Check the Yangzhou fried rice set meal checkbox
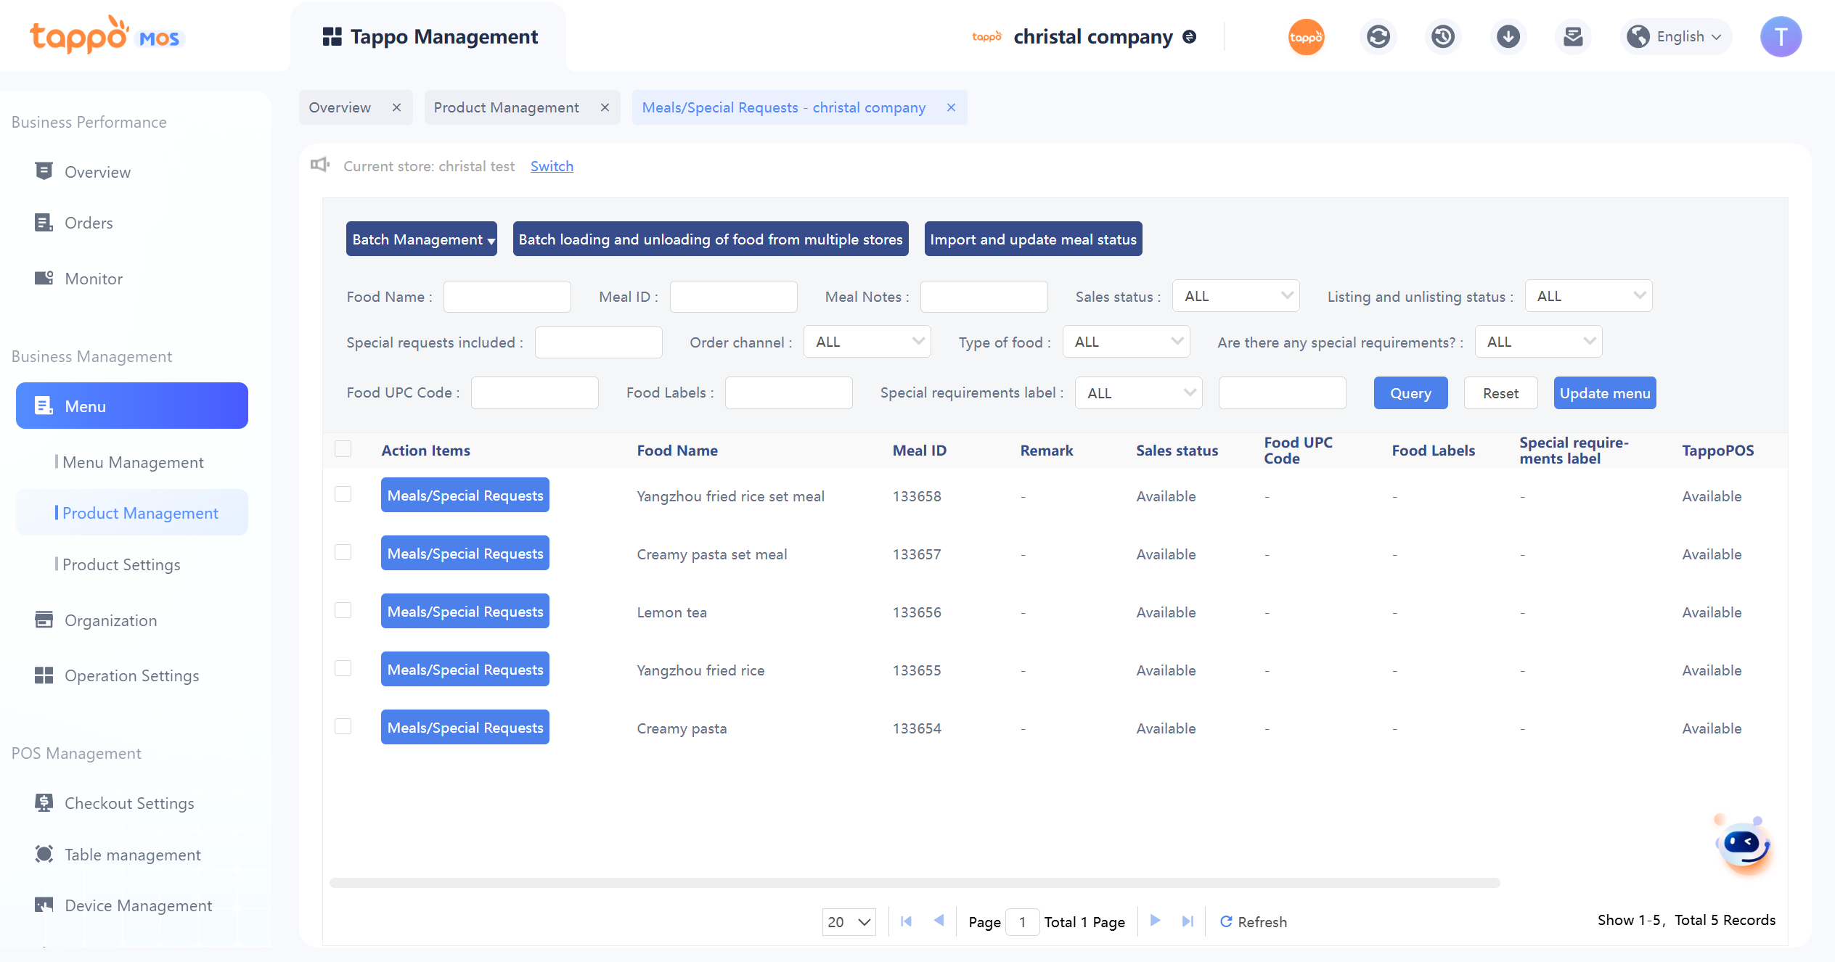 (x=343, y=495)
